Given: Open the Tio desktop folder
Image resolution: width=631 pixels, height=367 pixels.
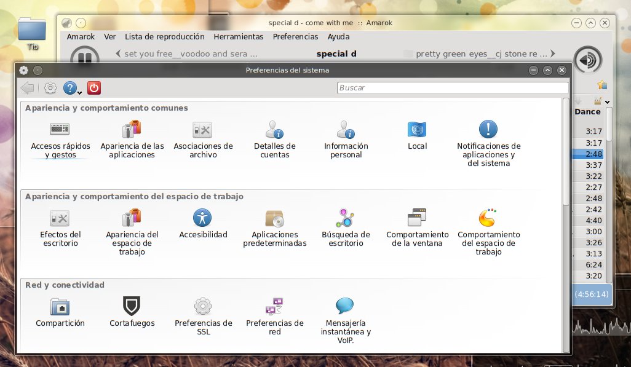Looking at the screenshot, I should (32, 34).
